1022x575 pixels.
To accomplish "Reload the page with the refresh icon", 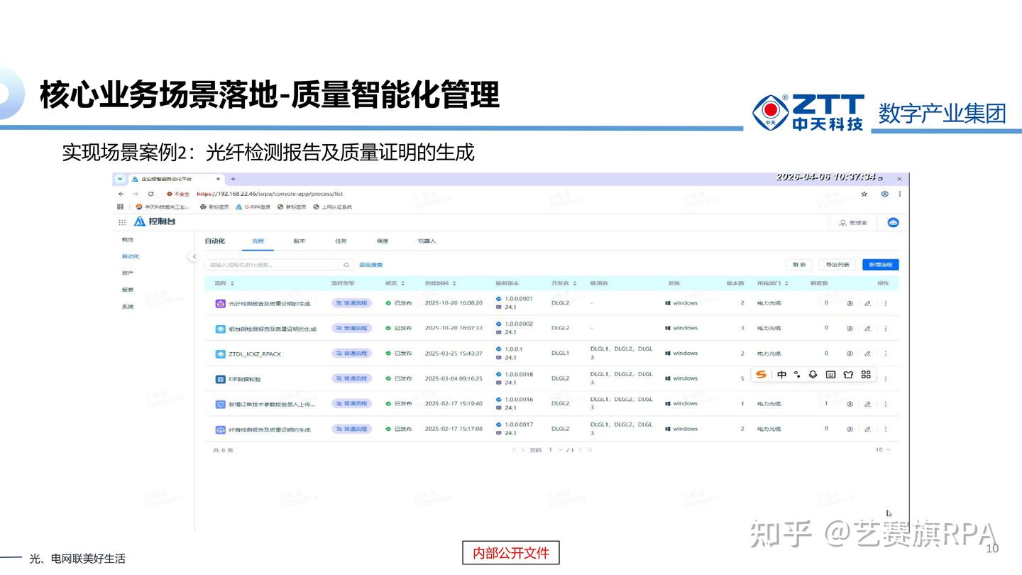I will (x=150, y=194).
